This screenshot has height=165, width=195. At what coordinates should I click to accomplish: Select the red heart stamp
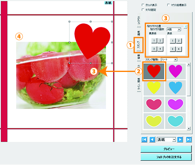(x=154, y=71)
